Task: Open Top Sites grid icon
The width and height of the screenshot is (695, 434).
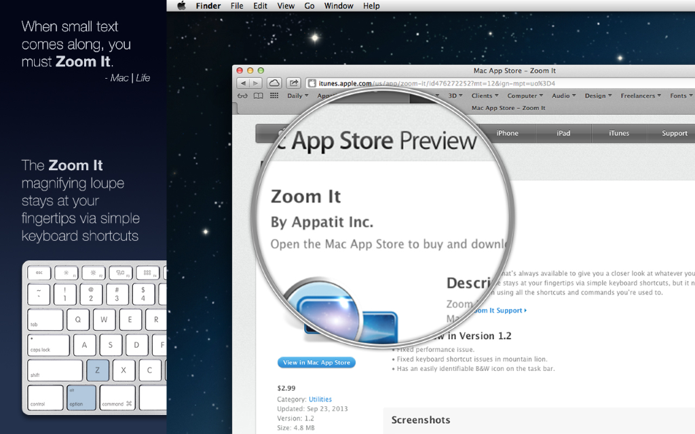Action: pos(274,96)
